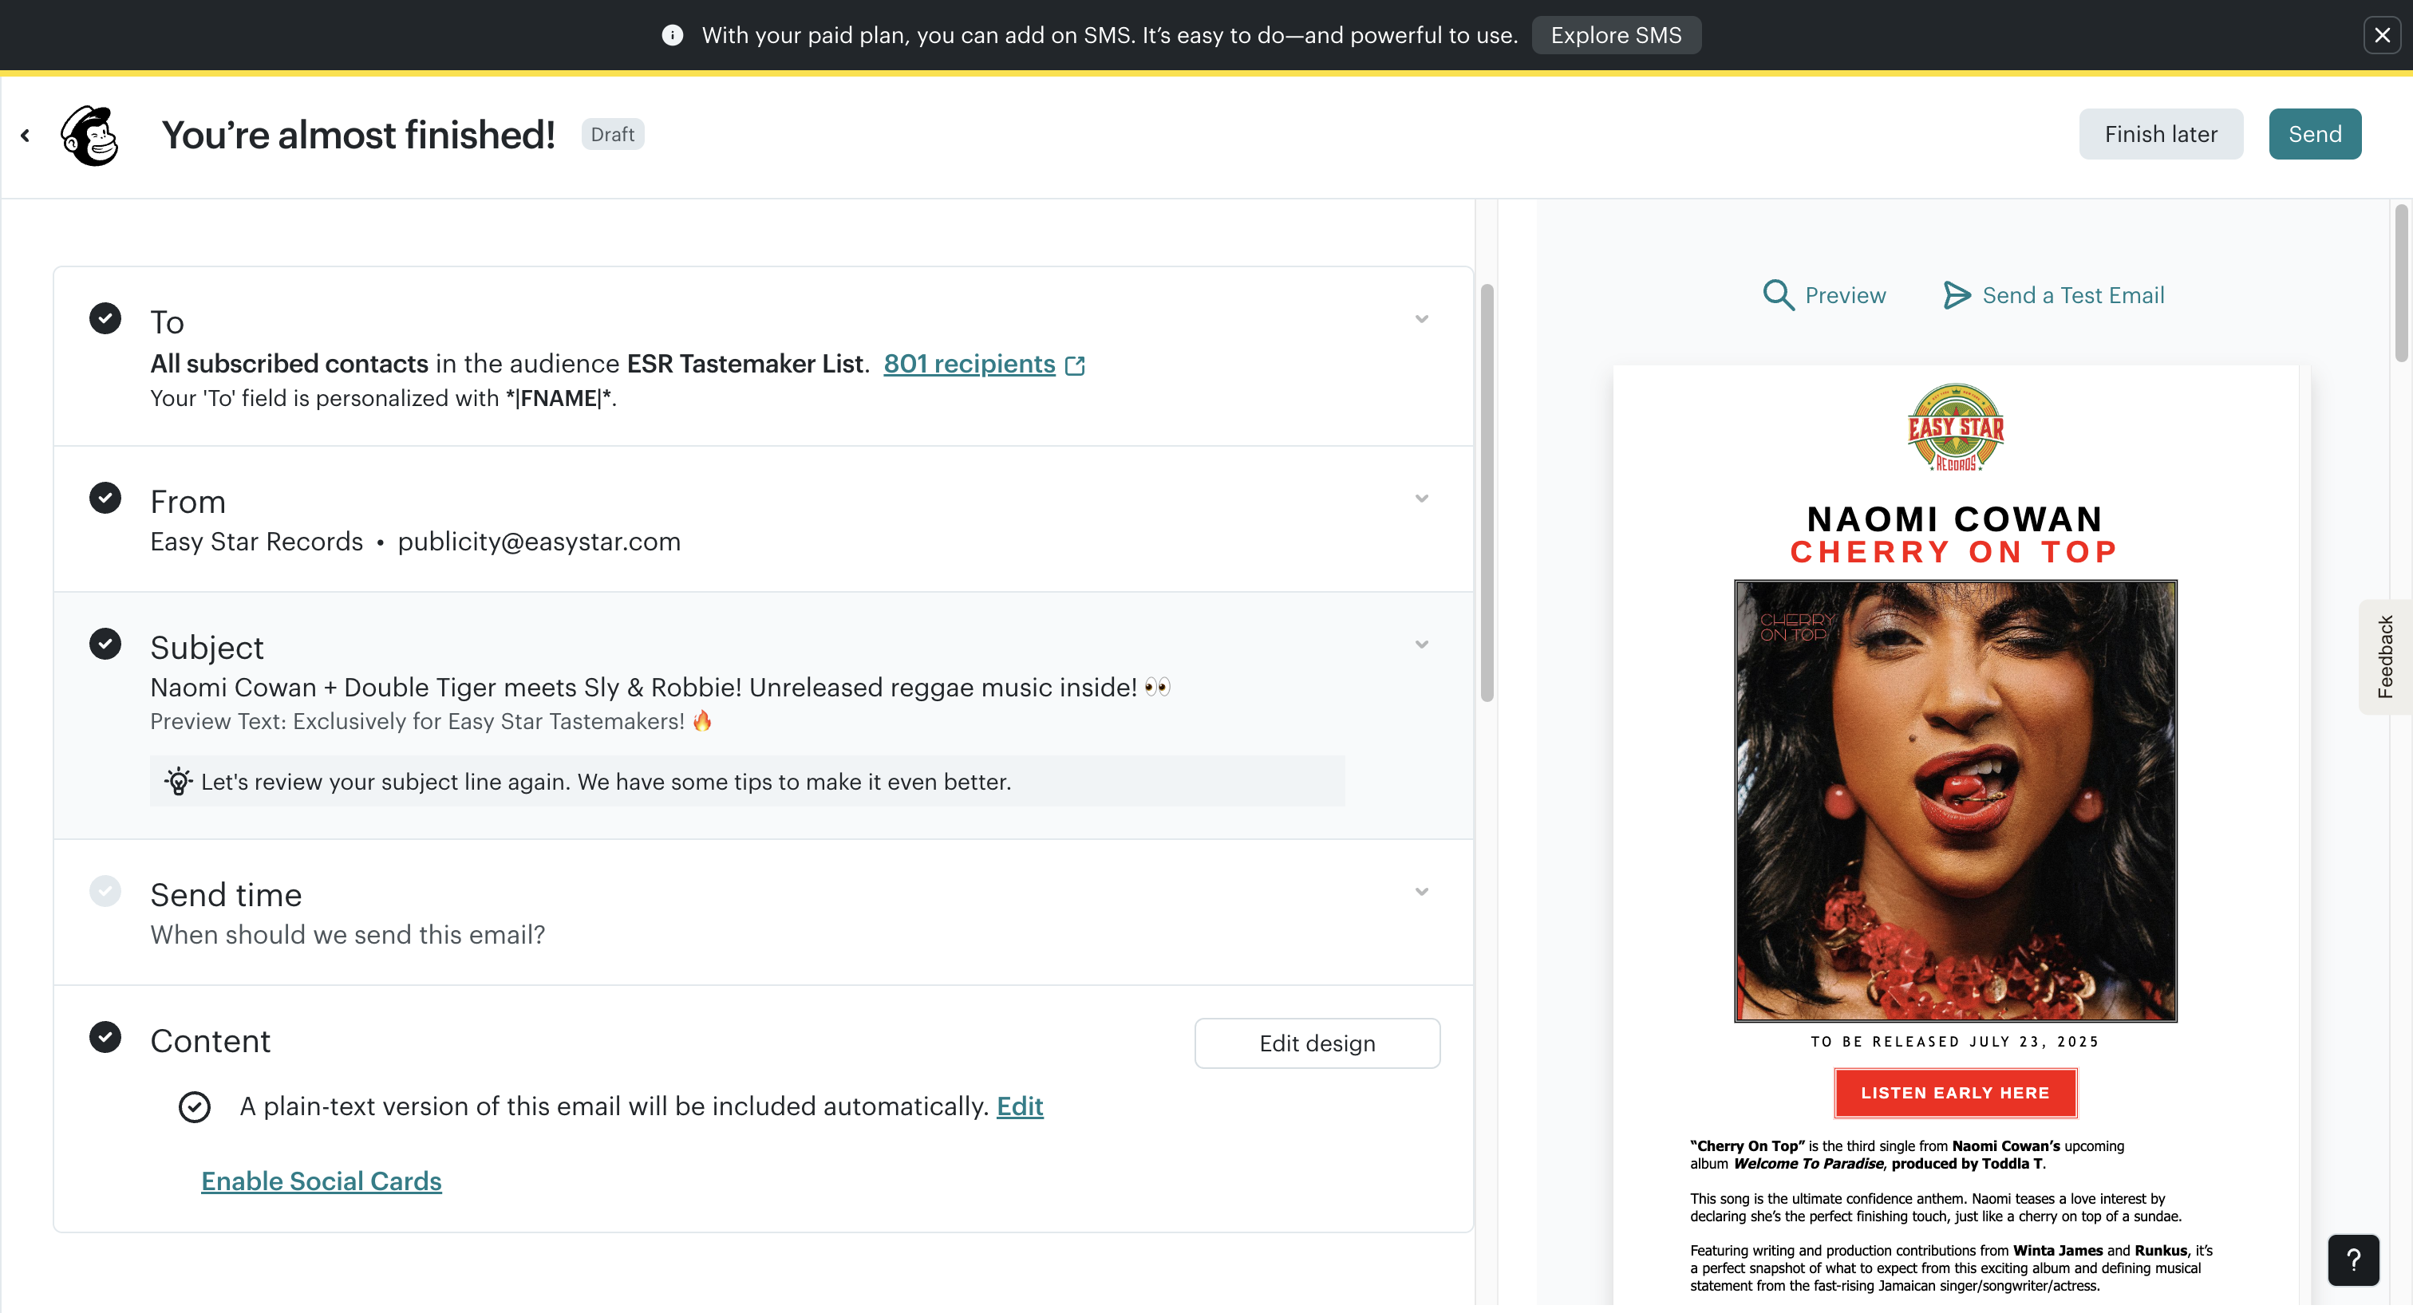Click the checkmark icon beside Subject
The width and height of the screenshot is (2413, 1313).
pos(105,644)
